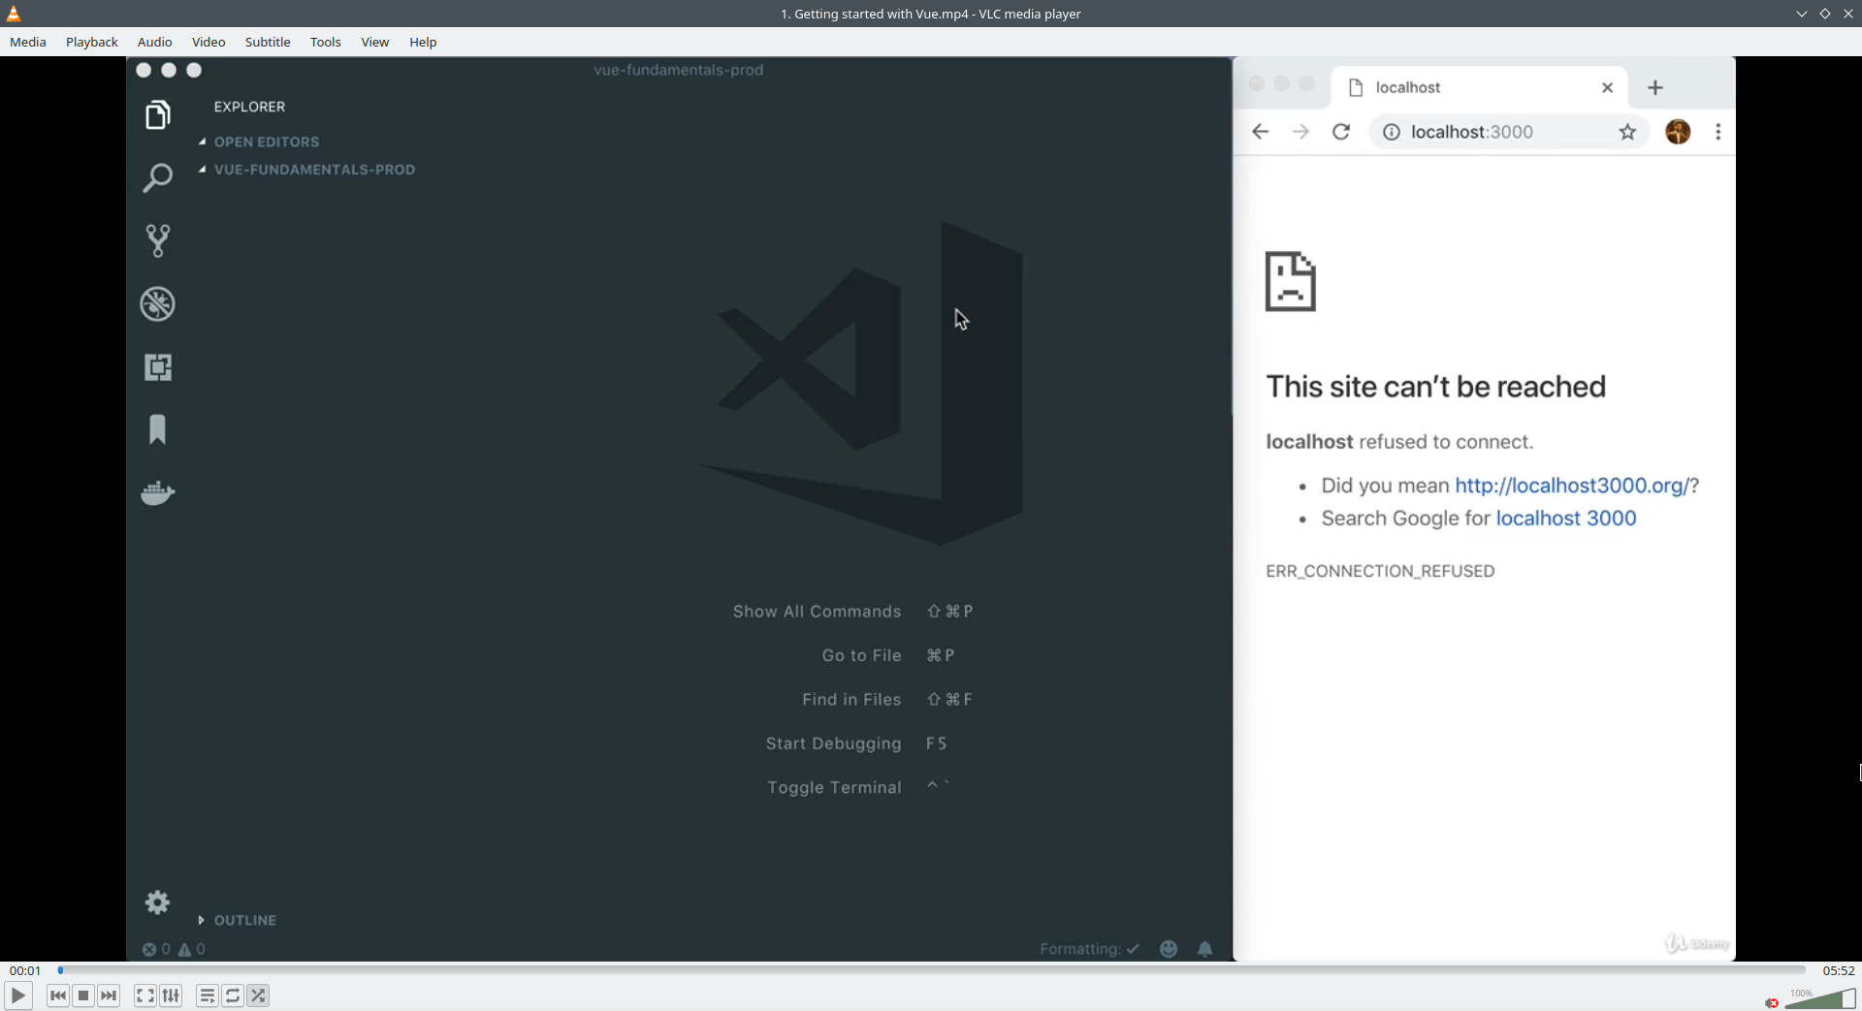
Task: Skip to previous media in VLC
Action: click(58, 995)
